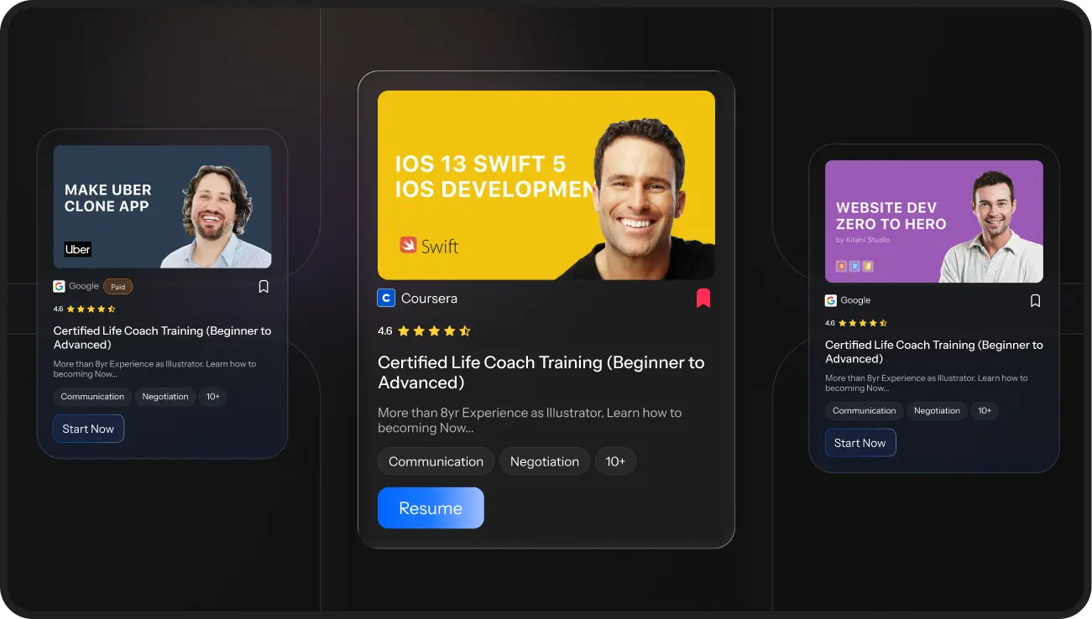Screen dimensions: 1092x619
Task: Click the Uber logo on the course thumbnail
Action: click(x=78, y=249)
